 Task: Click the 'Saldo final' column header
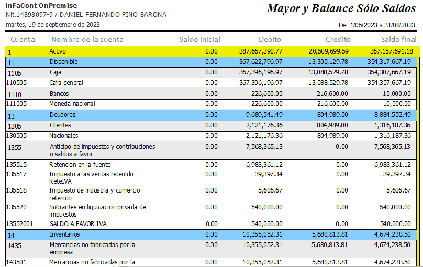(x=399, y=40)
